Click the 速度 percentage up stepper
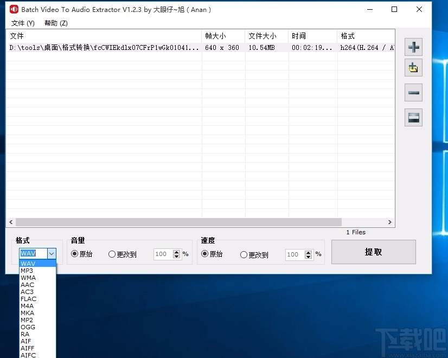448x358 pixels. pyautogui.click(x=309, y=252)
